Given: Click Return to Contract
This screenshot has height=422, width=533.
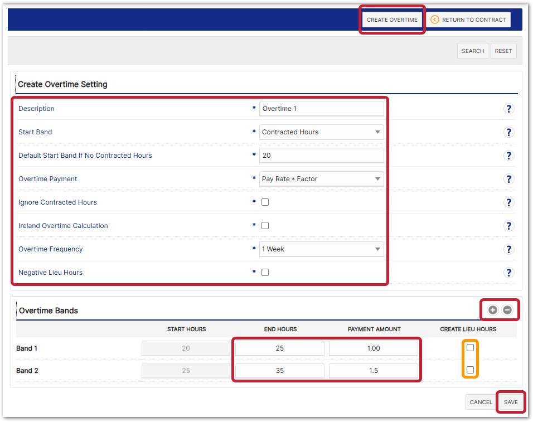Looking at the screenshot, I should click(x=469, y=20).
